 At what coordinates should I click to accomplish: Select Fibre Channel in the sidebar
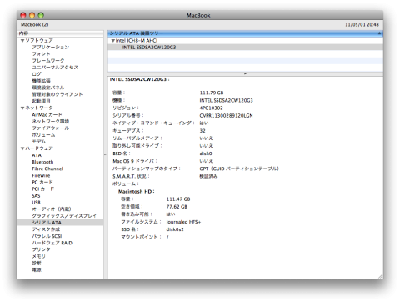tap(47, 169)
